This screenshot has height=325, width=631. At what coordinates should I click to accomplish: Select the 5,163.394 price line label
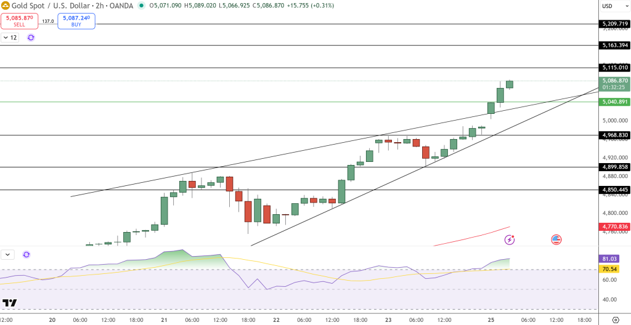pos(614,46)
